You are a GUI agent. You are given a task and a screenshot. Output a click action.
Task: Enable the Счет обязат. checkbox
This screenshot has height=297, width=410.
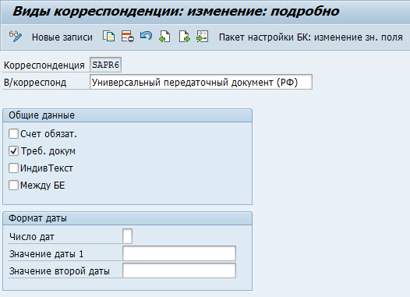13,133
